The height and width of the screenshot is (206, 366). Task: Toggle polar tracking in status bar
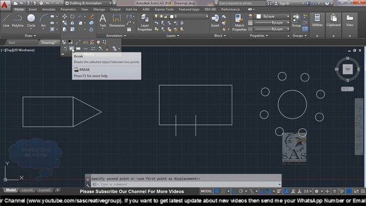tap(241, 191)
